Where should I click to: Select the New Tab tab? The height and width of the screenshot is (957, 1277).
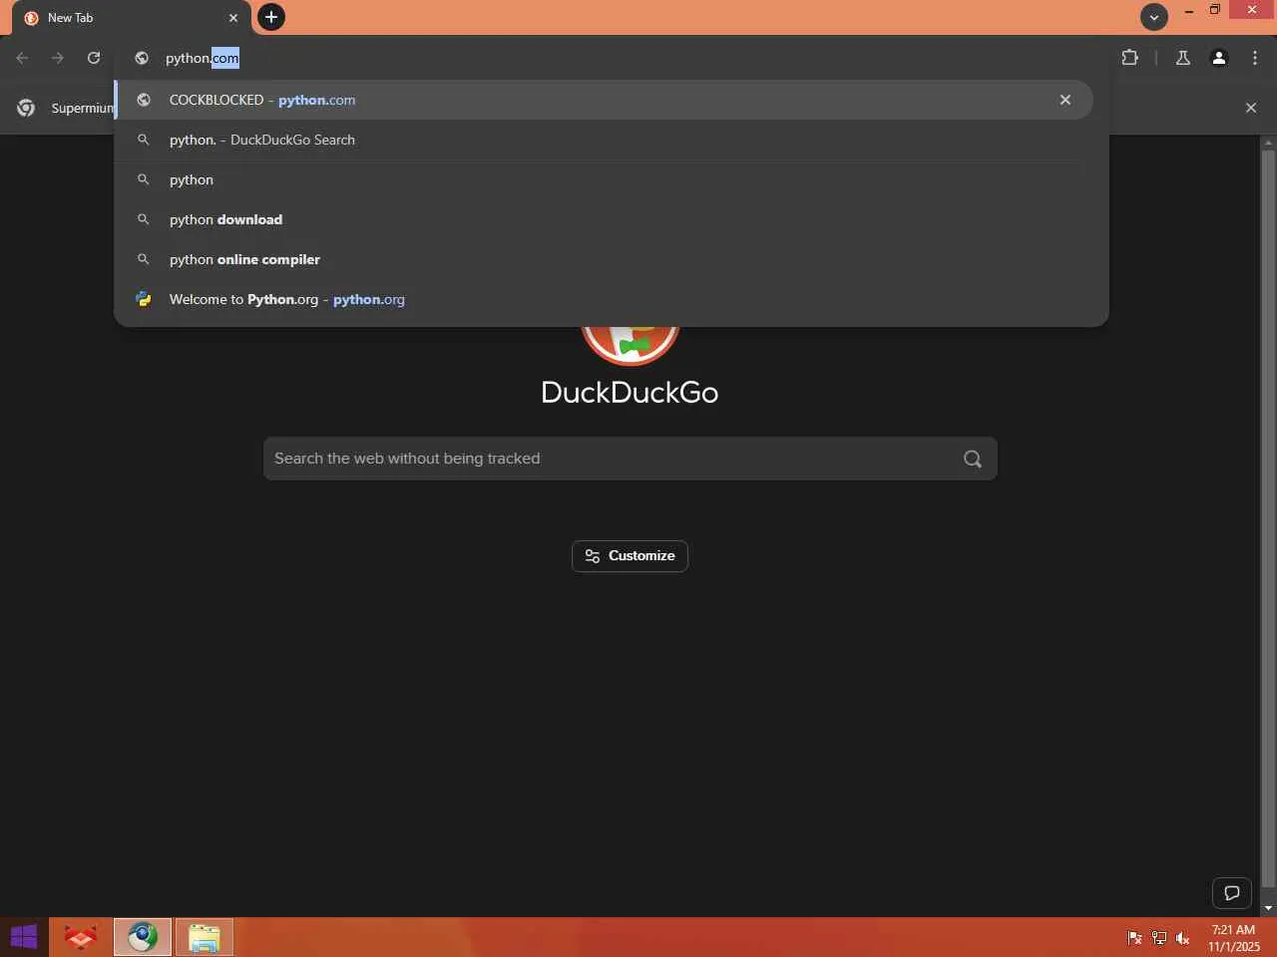pyautogui.click(x=130, y=18)
